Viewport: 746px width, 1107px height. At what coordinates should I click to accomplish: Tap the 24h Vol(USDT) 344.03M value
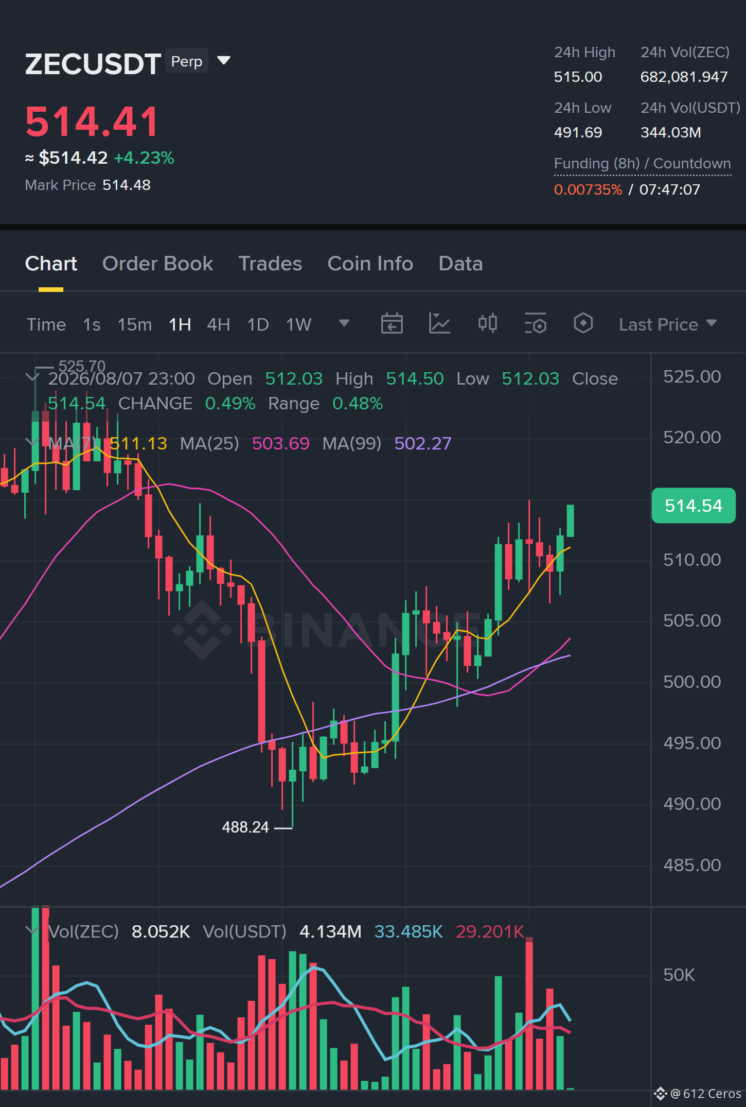671,132
